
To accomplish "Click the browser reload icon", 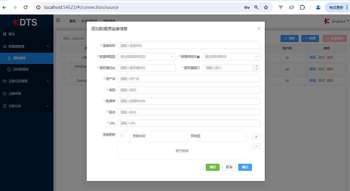I will coord(26,7).
